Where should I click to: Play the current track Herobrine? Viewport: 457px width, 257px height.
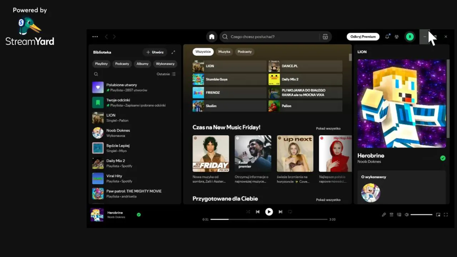pos(269,212)
